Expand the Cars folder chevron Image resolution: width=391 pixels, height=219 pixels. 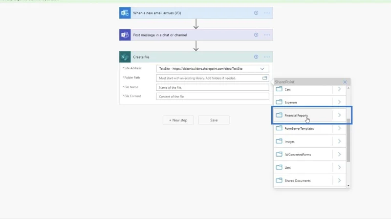339,89
